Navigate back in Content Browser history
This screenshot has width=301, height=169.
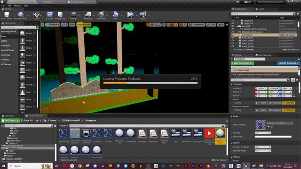(37, 121)
